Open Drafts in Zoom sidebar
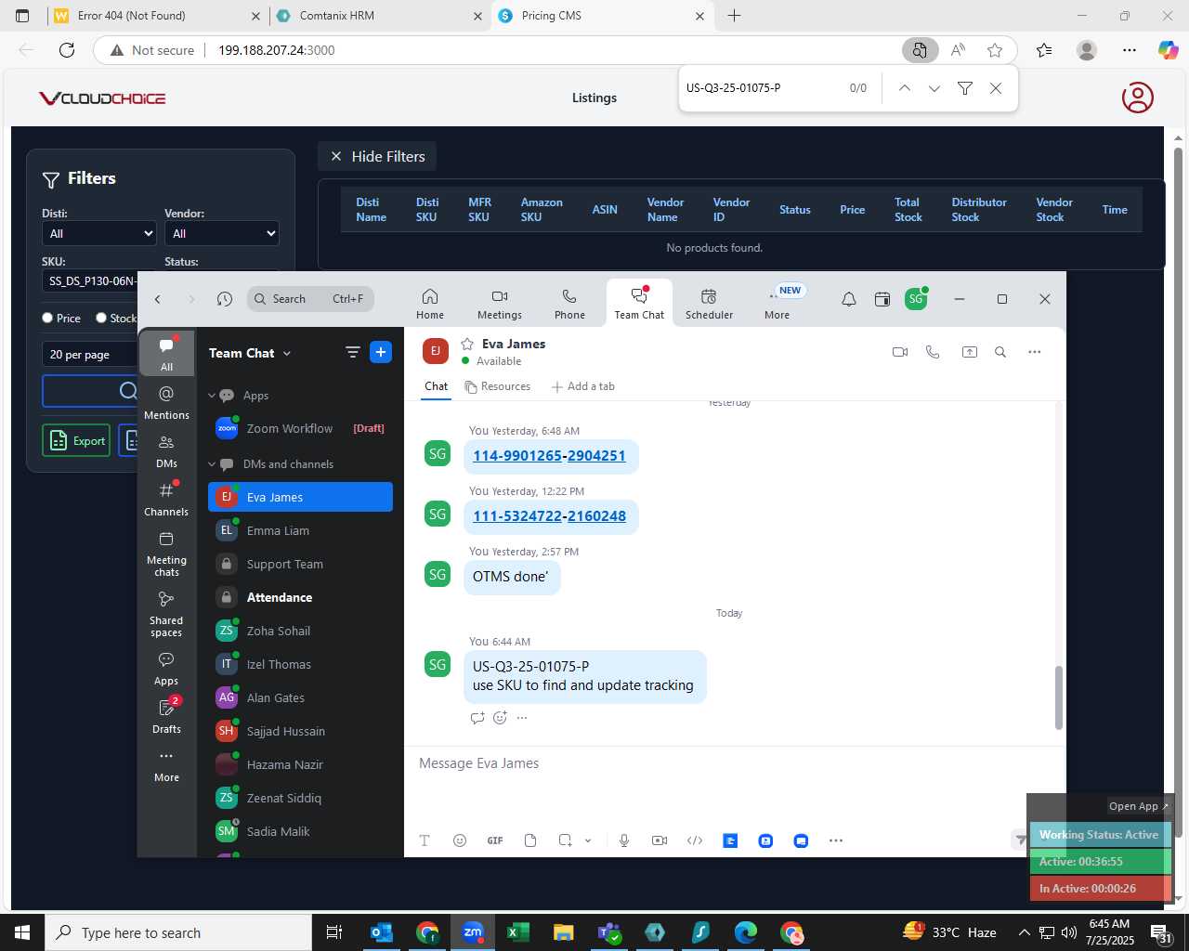Image resolution: width=1189 pixels, height=951 pixels. coord(166,715)
